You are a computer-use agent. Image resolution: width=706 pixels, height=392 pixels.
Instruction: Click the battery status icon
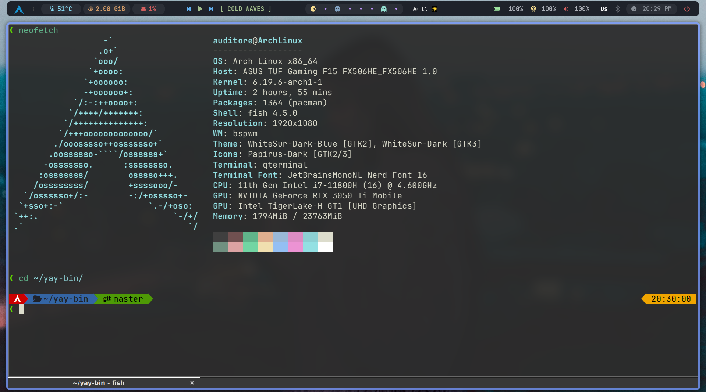point(497,9)
